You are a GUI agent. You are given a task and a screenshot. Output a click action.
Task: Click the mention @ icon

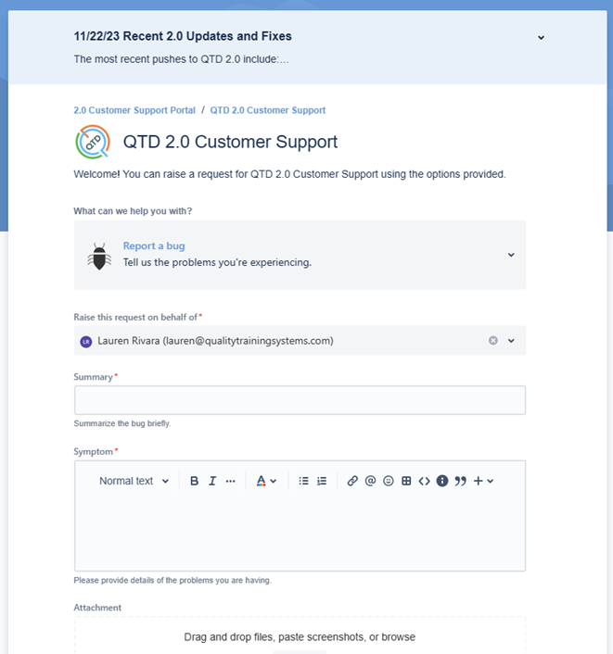tap(370, 481)
